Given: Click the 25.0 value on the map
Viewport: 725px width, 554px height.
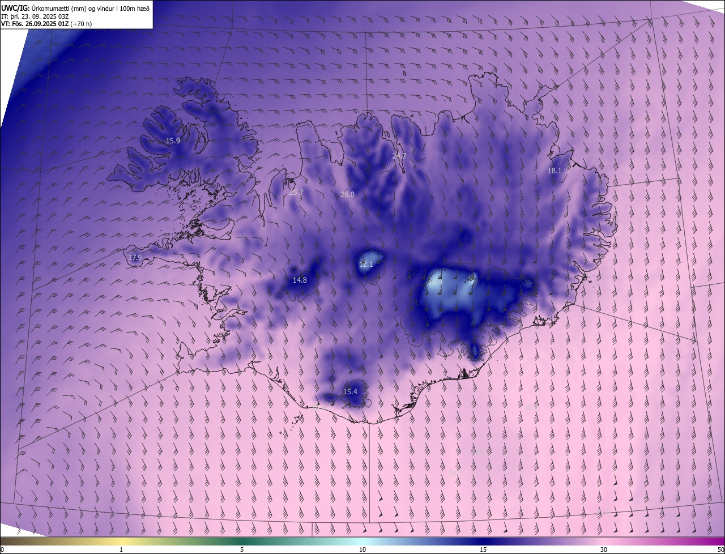Looking at the screenshot, I should (x=347, y=194).
